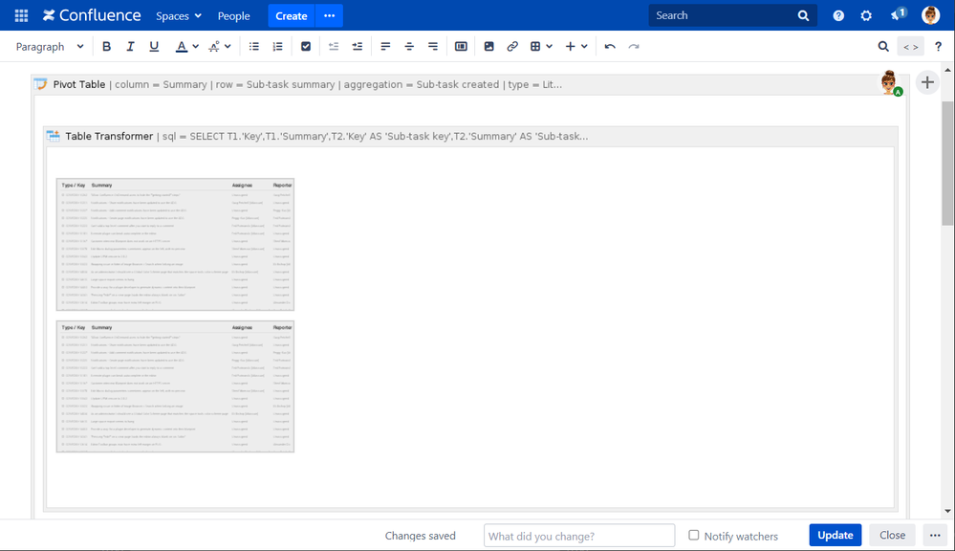The width and height of the screenshot is (955, 551).
Task: Open the app switcher grid icon
Action: 21,15
